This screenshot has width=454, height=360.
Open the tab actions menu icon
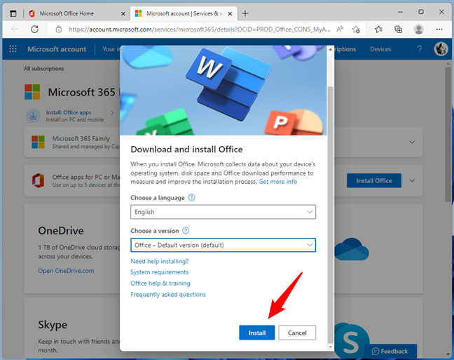[x=13, y=13]
